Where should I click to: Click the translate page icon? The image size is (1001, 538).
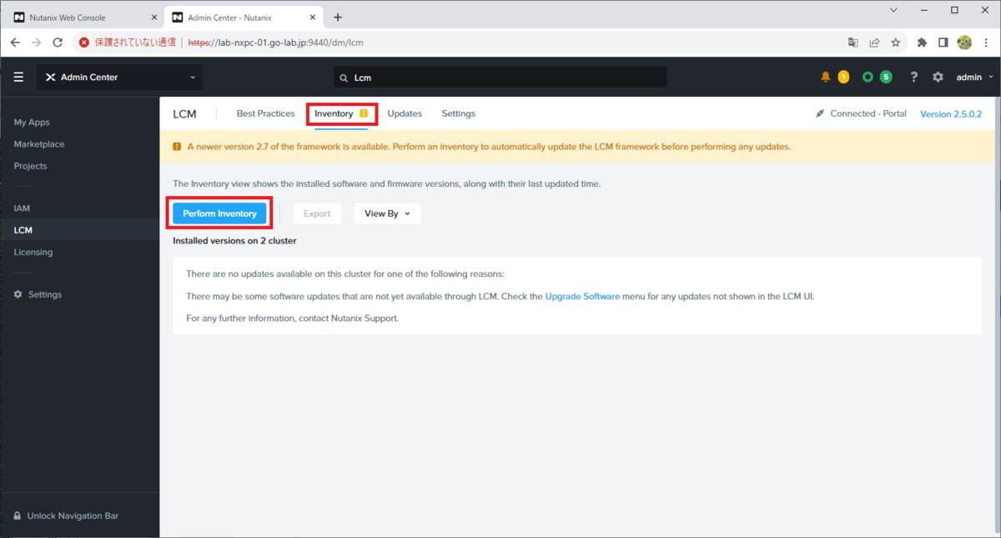click(x=853, y=42)
